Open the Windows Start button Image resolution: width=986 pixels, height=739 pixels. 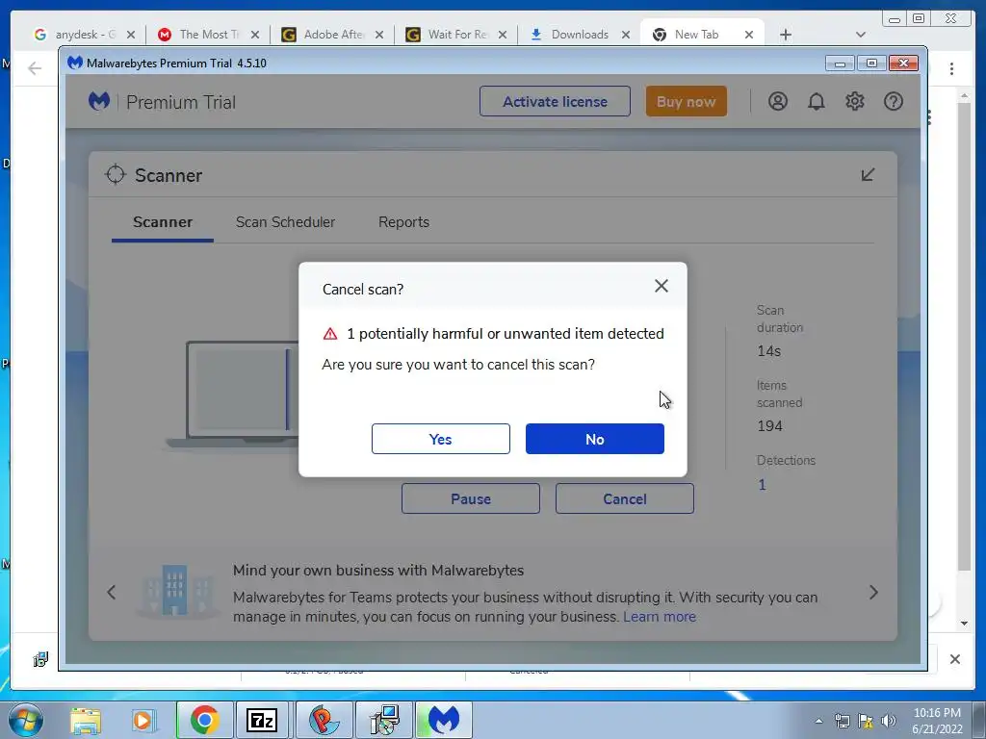coord(25,720)
